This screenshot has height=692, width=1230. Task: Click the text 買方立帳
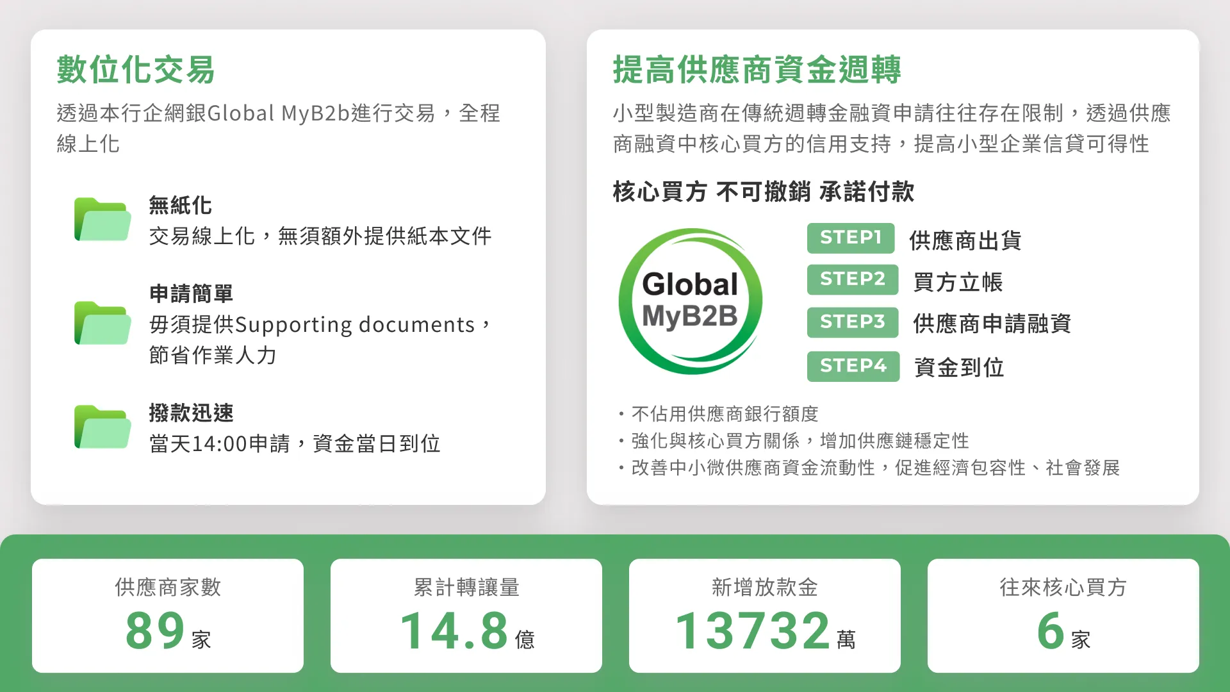958,283
